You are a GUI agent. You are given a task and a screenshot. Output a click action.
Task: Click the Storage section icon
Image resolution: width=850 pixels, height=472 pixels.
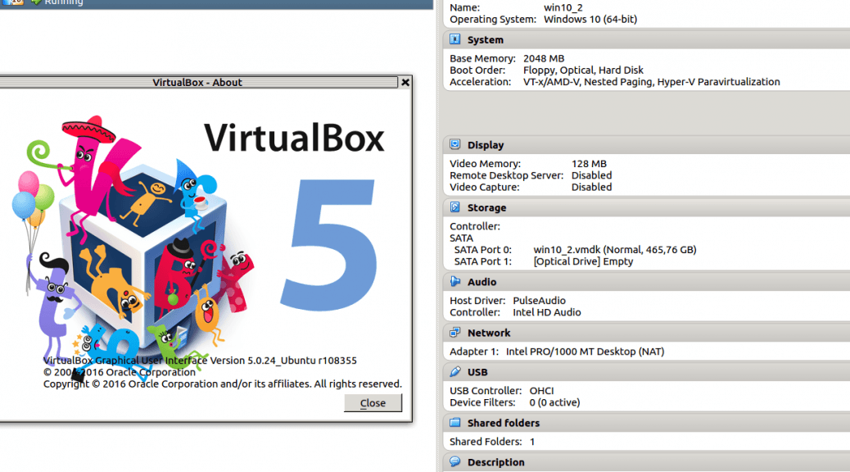pyautogui.click(x=454, y=207)
